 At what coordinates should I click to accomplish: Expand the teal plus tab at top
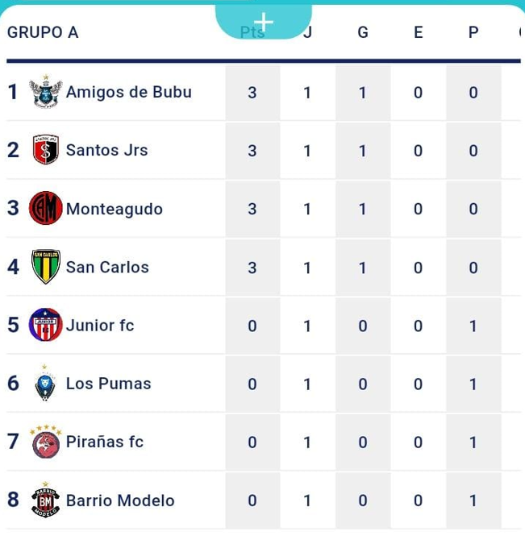point(264,22)
